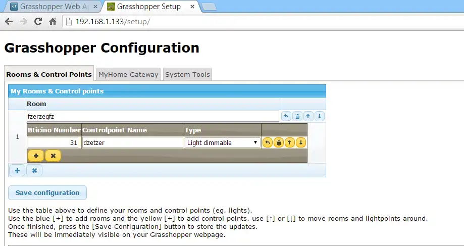The image size is (464, 246).
Task: Click the Grasshopper Configuration heading
Action: [x=102, y=47]
